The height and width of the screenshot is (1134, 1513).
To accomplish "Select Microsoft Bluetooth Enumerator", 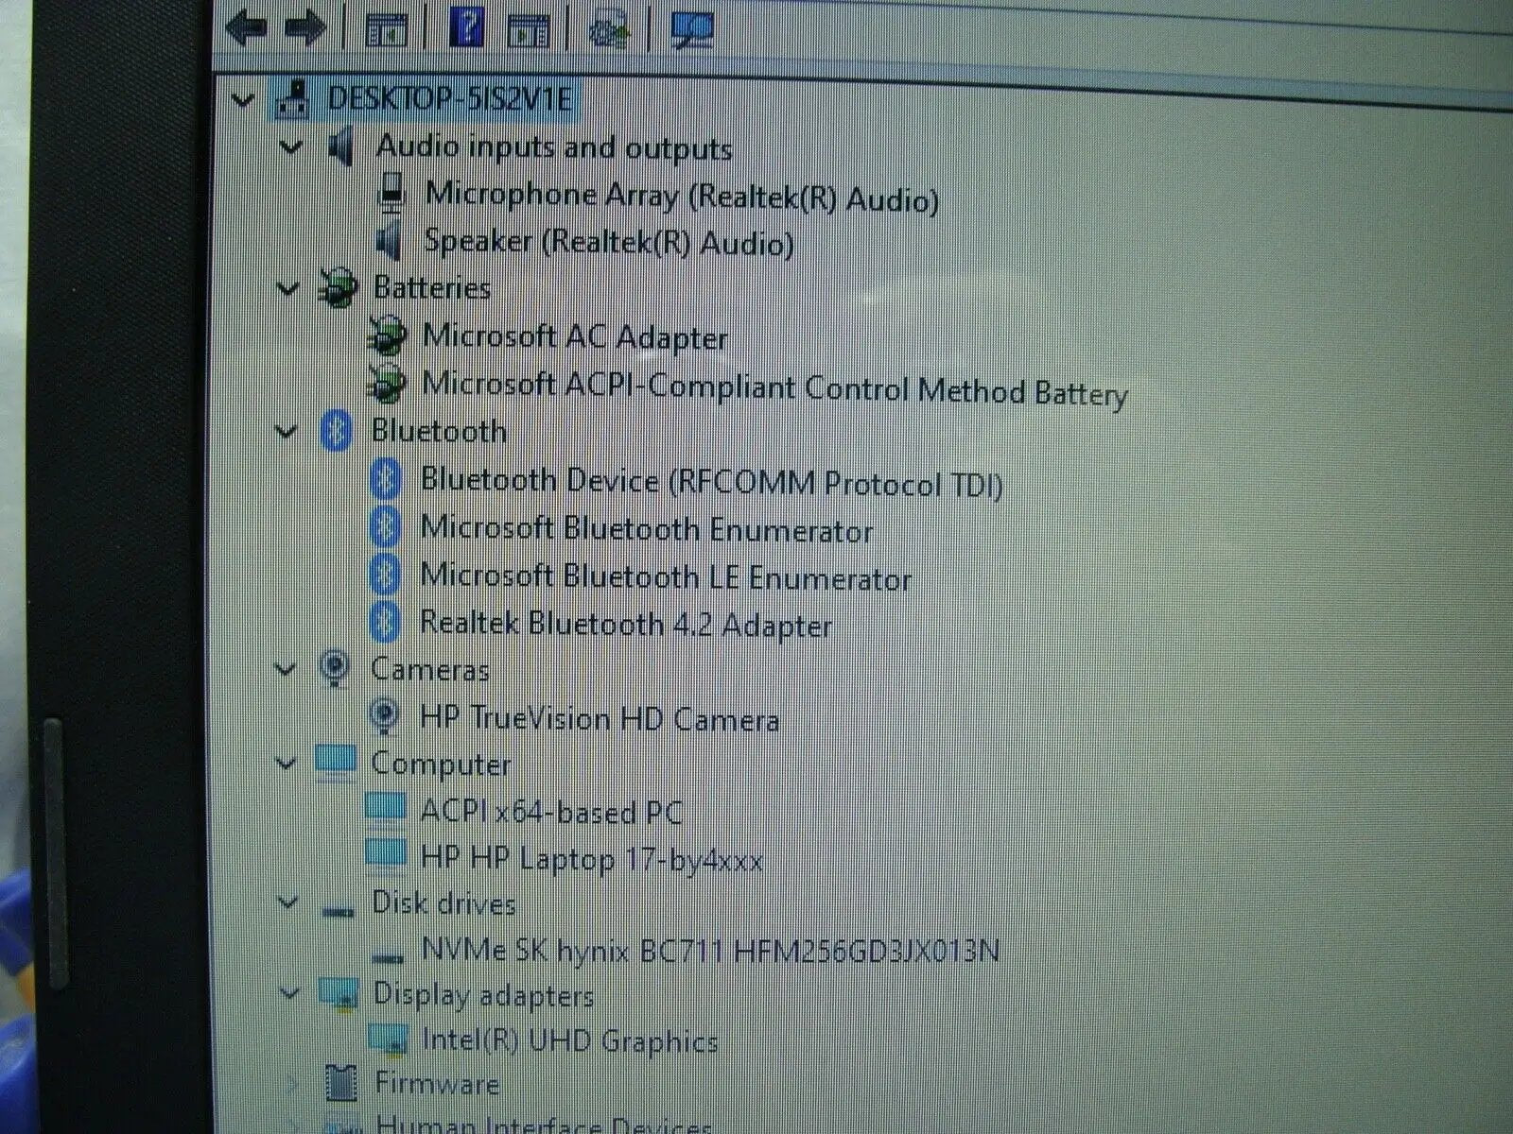I will pyautogui.click(x=647, y=528).
